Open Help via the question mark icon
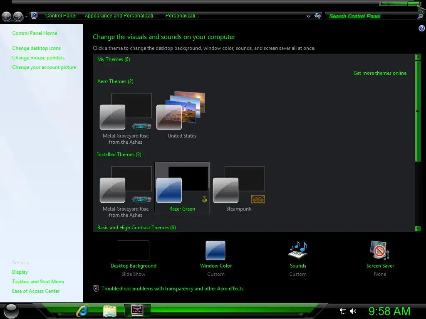Screen dimensions: 426x319 click(x=422, y=28)
